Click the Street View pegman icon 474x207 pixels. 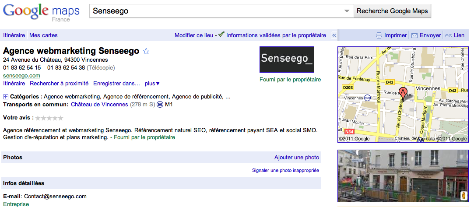click(x=464, y=196)
